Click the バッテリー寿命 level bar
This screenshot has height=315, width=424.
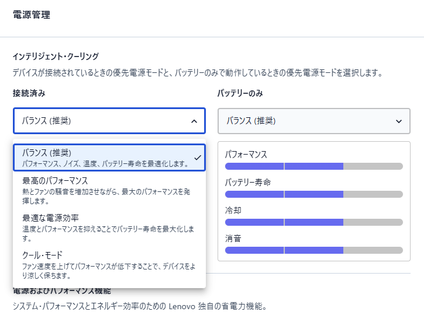point(314,194)
